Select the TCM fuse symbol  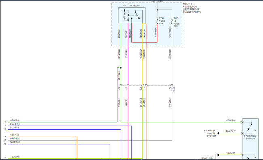click(157, 21)
